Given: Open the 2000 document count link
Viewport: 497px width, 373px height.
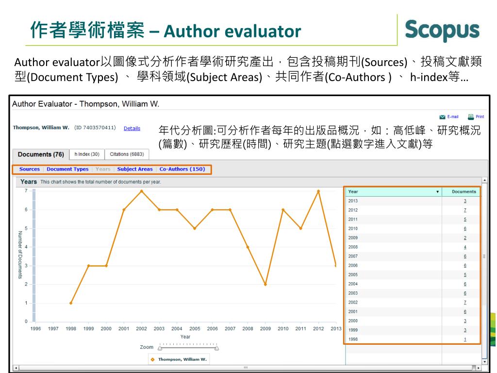Looking at the screenshot, I should click(x=465, y=321).
